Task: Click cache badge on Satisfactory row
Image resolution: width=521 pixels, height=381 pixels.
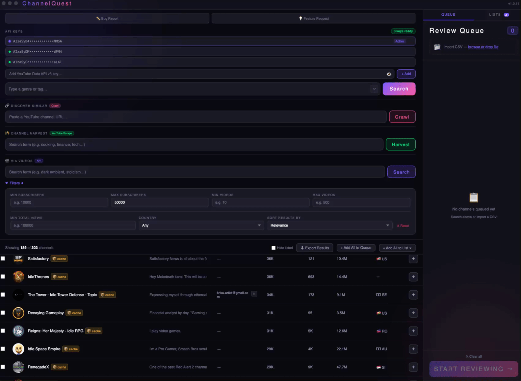Action: pyautogui.click(x=59, y=259)
